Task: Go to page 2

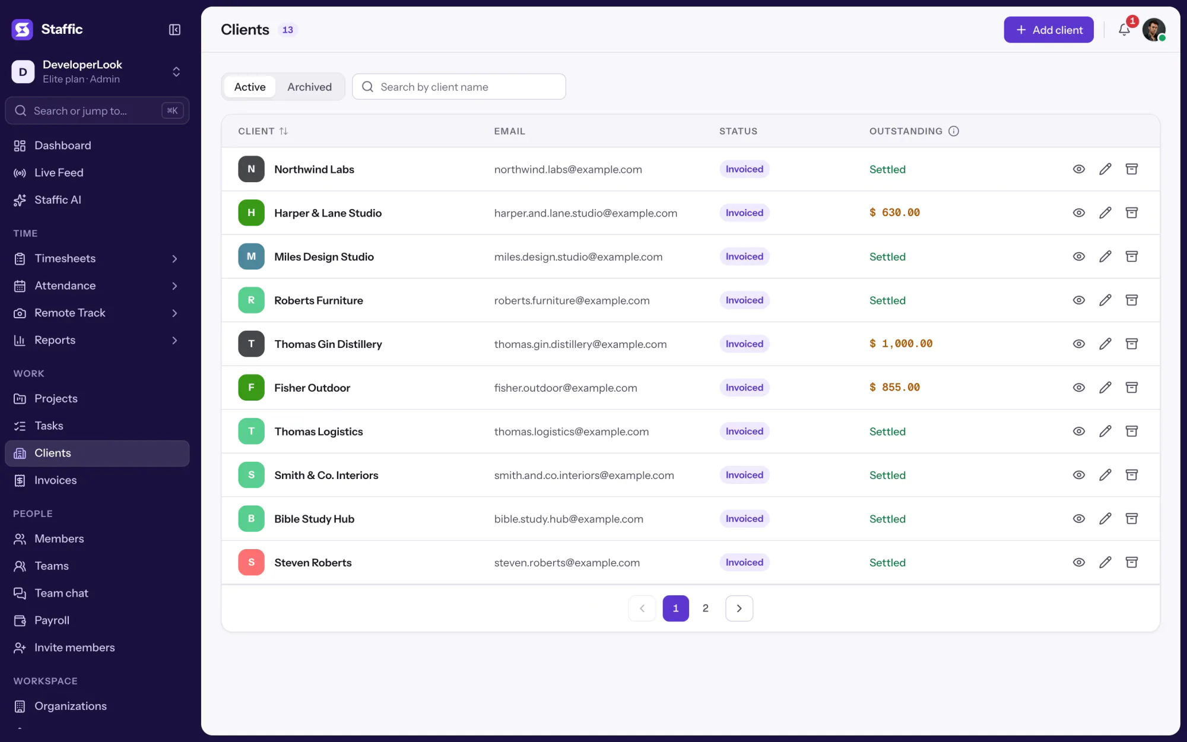Action: [x=706, y=608]
